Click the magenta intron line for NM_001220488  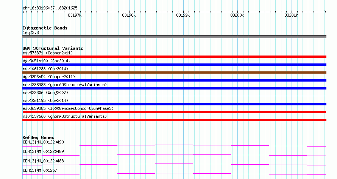pos(174,164)
